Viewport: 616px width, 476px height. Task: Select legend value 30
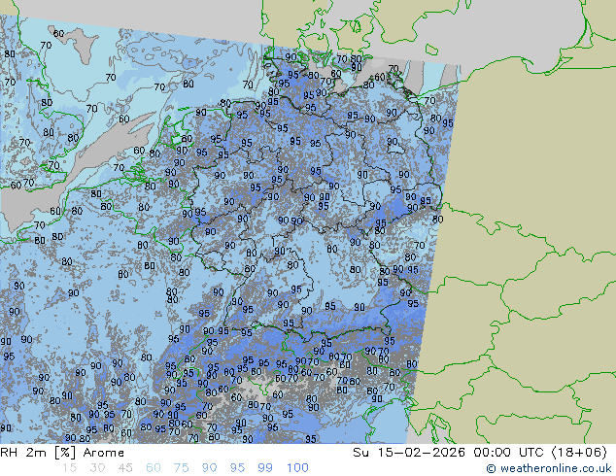(x=97, y=468)
